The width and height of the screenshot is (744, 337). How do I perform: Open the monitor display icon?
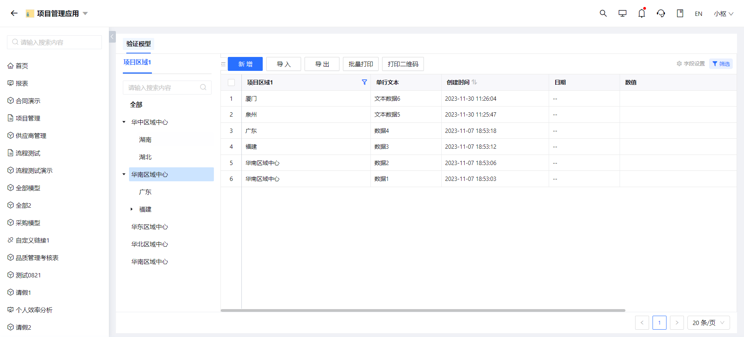[x=623, y=13]
